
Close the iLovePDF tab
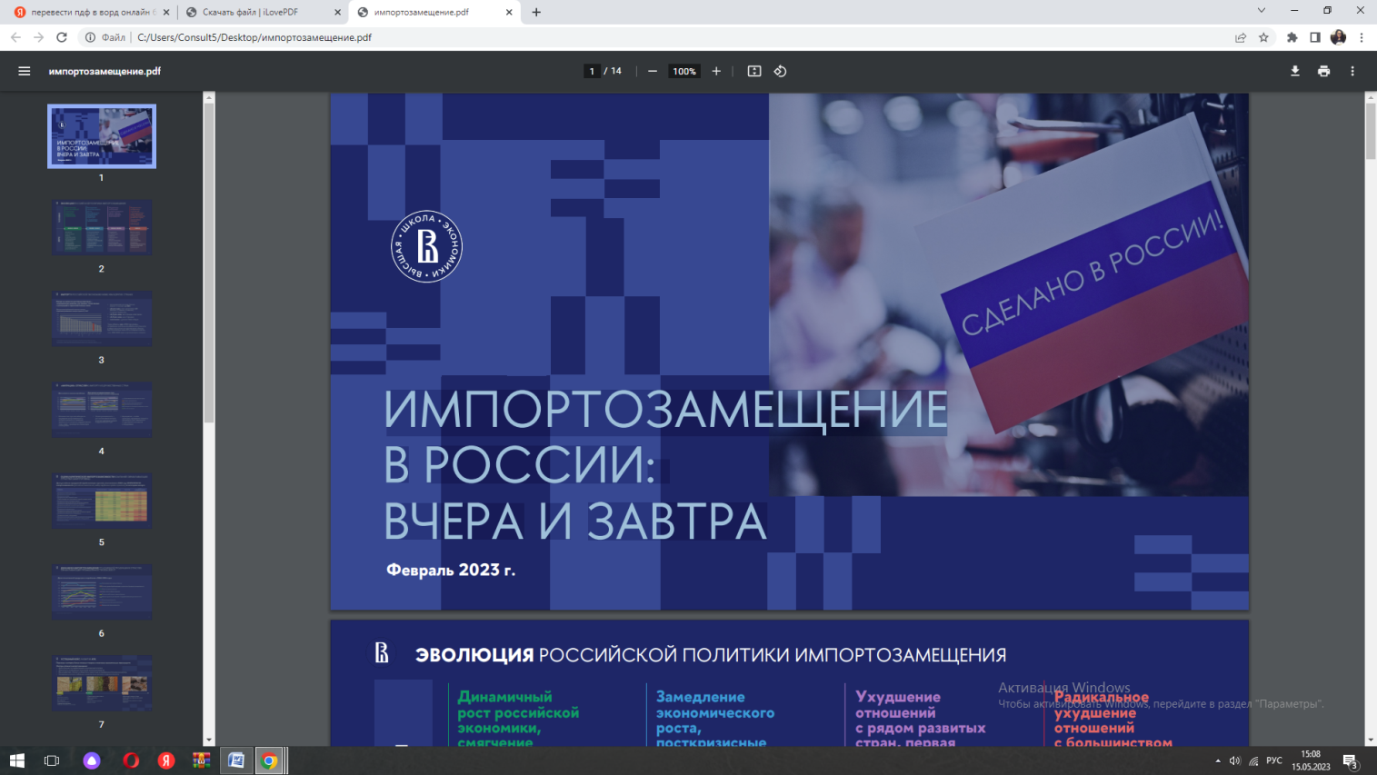[x=337, y=13]
